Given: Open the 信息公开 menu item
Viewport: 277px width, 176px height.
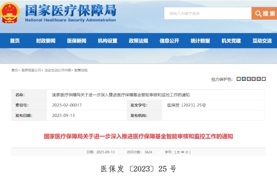Looking at the screenshot, I should coord(169,41).
